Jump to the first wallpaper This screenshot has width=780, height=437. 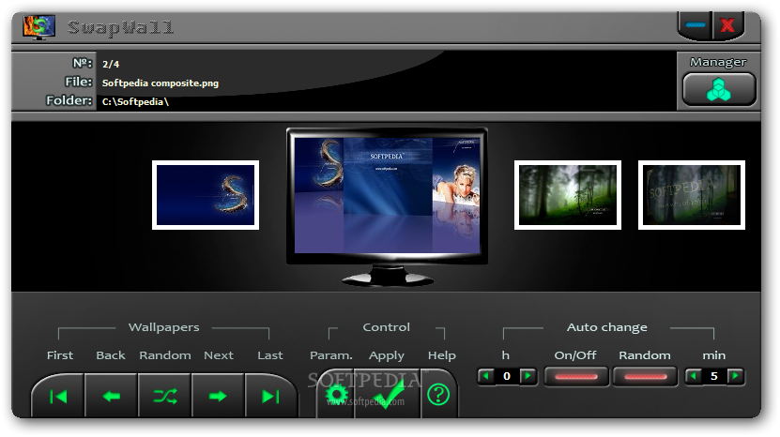click(x=59, y=397)
